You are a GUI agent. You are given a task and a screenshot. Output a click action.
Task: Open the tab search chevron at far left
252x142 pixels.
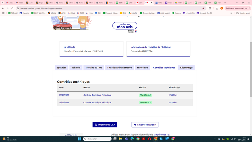3,3
